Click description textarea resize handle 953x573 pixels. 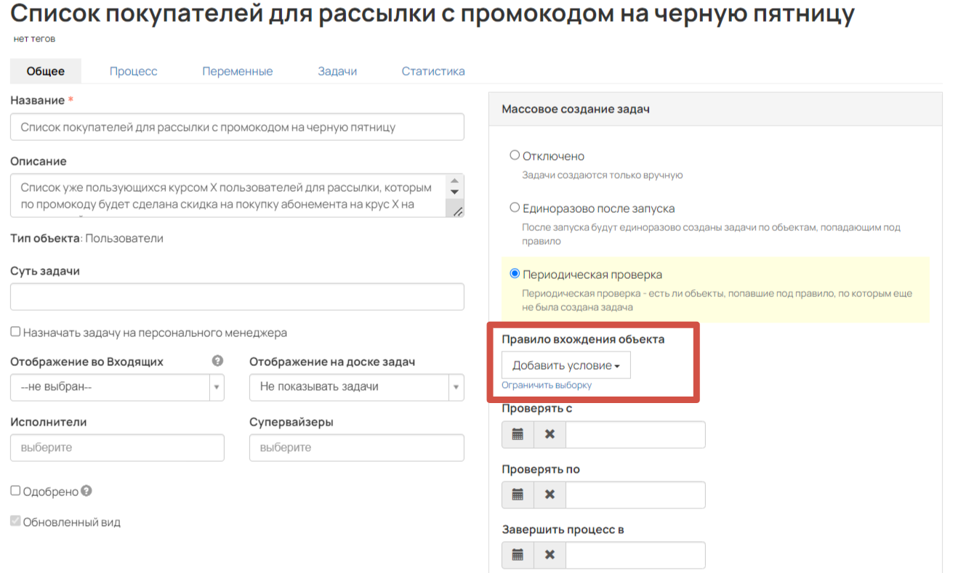pyautogui.click(x=457, y=211)
